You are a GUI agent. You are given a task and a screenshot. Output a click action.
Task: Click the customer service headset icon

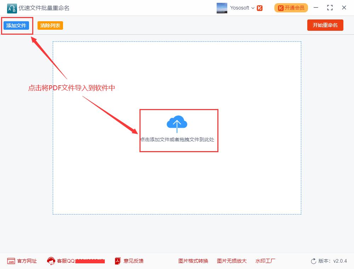(x=51, y=261)
